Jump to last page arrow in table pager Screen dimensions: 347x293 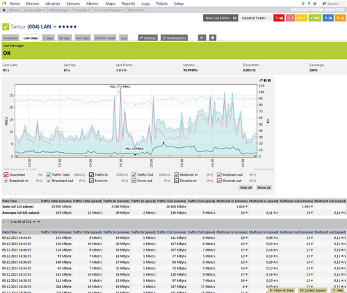[x=39, y=221]
